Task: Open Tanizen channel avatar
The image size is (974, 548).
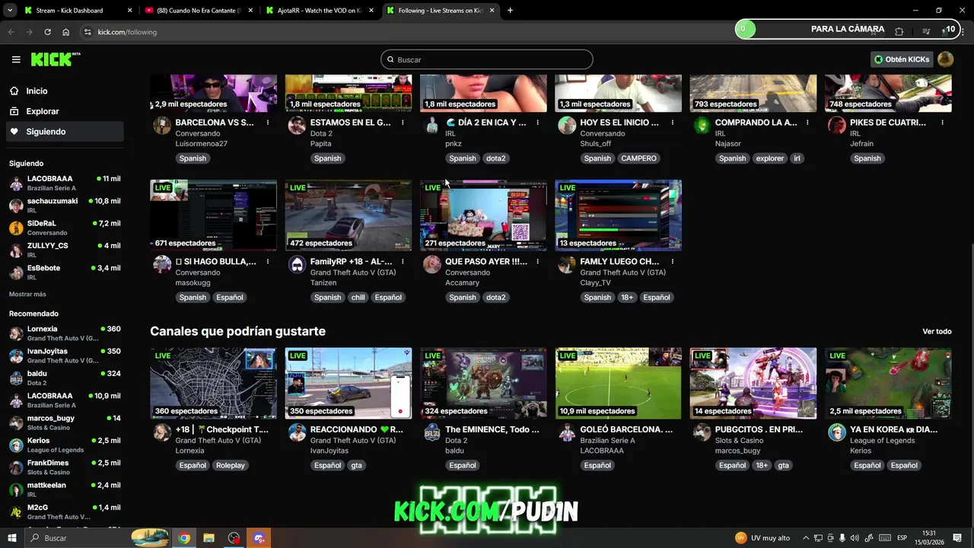Action: (x=297, y=265)
